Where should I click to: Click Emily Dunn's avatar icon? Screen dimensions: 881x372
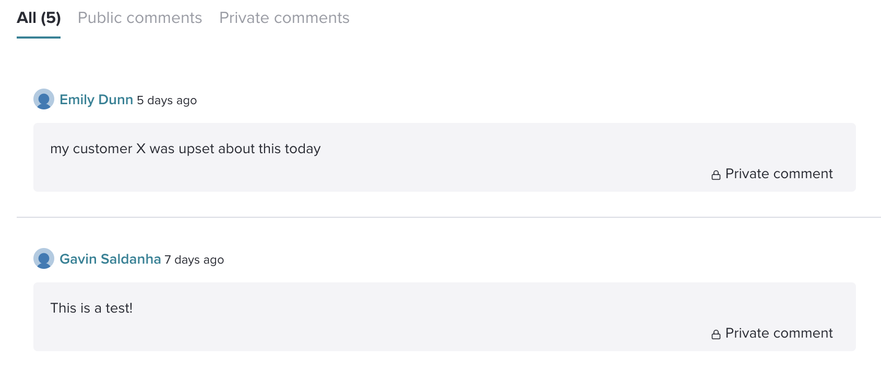(44, 99)
